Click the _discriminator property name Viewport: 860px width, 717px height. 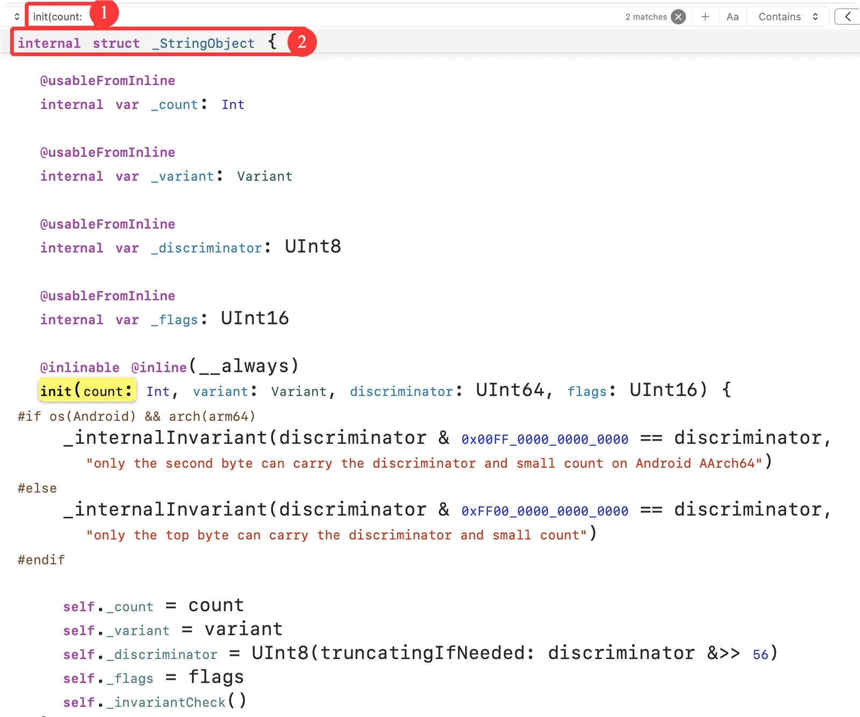point(206,248)
